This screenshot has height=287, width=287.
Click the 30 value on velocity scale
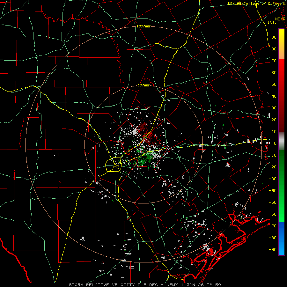point(274,108)
